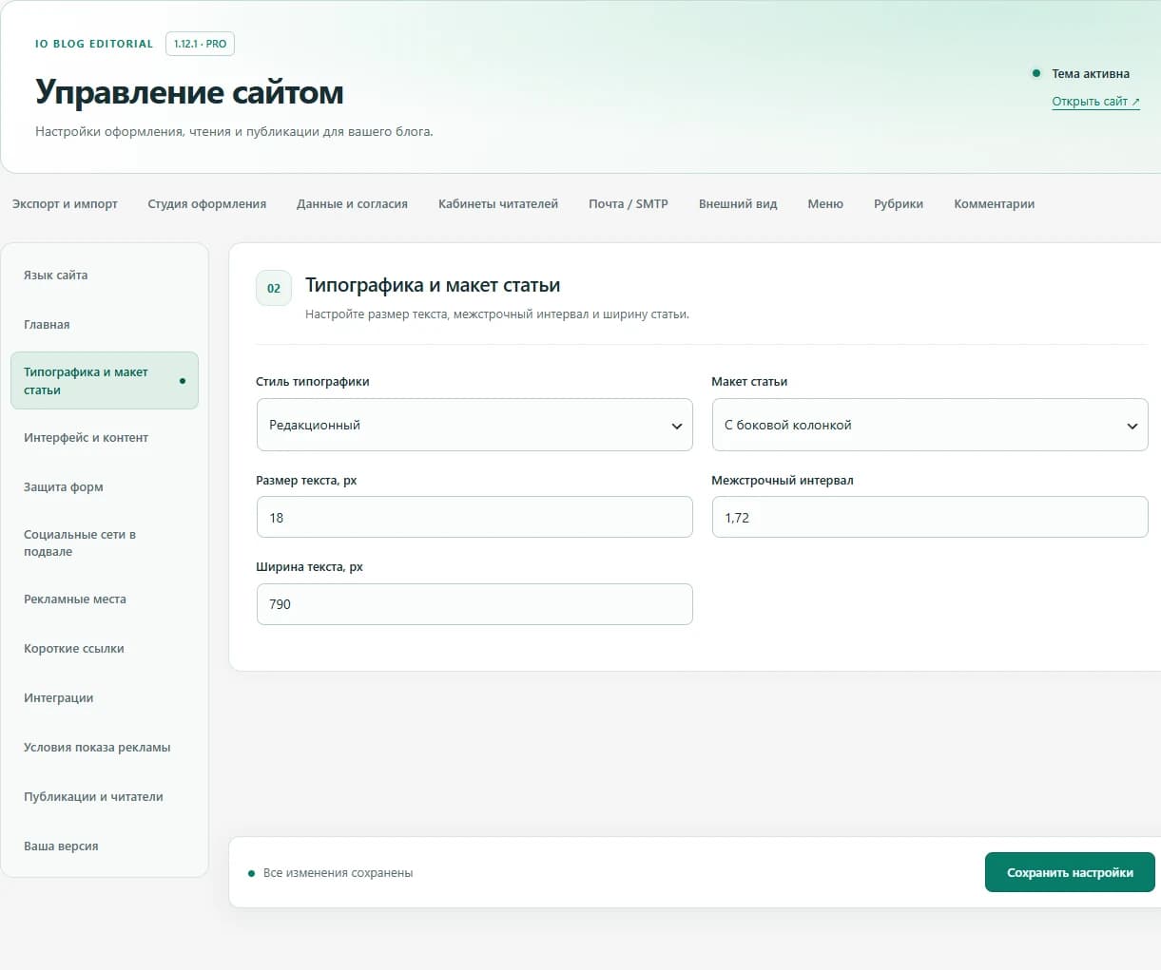
Task: Click chevron of Редакционный select
Action: [677, 426]
